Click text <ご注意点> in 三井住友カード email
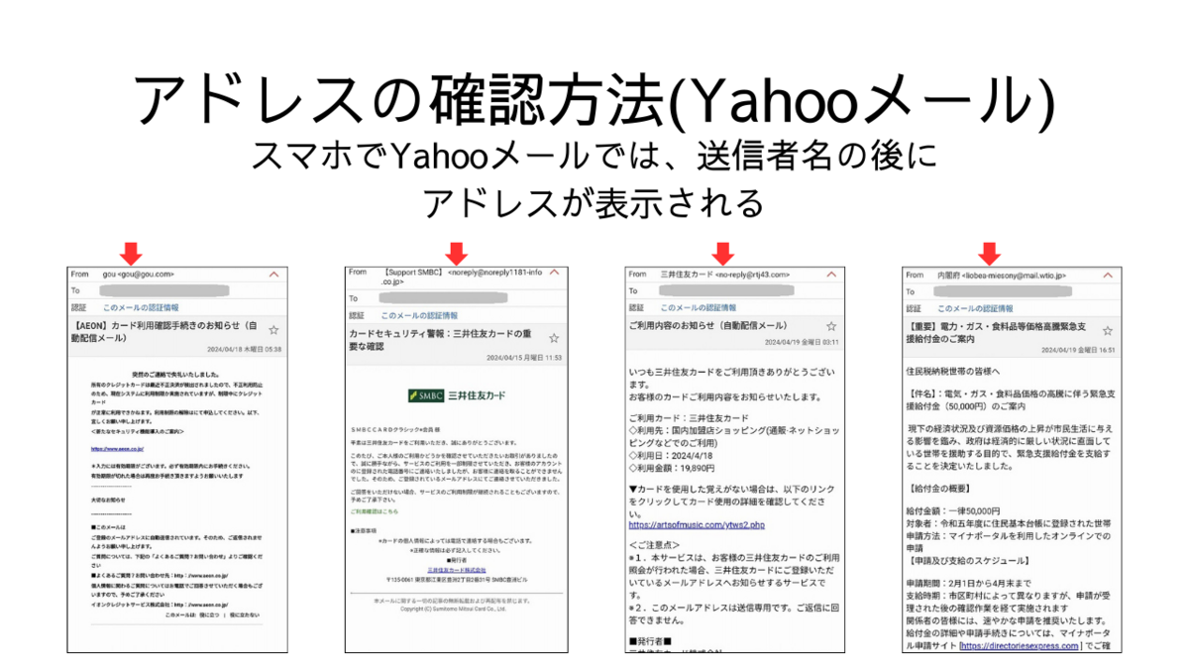 tap(655, 545)
